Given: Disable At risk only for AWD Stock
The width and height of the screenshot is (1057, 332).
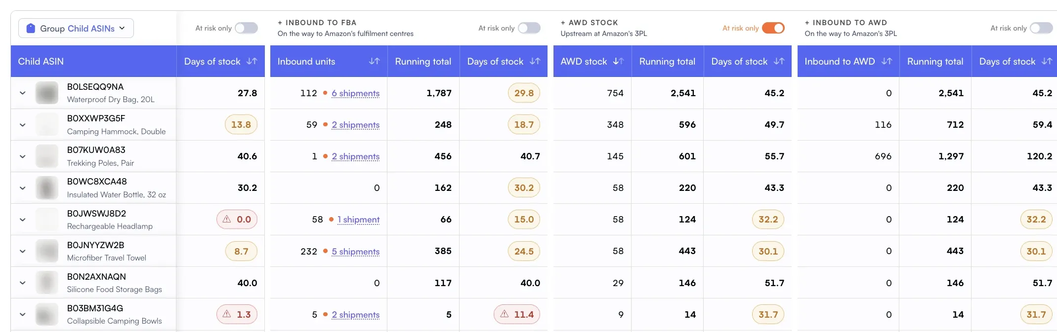Looking at the screenshot, I should point(773,28).
